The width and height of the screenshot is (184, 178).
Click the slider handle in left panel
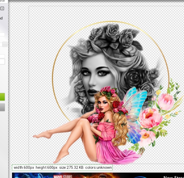pos(5,44)
